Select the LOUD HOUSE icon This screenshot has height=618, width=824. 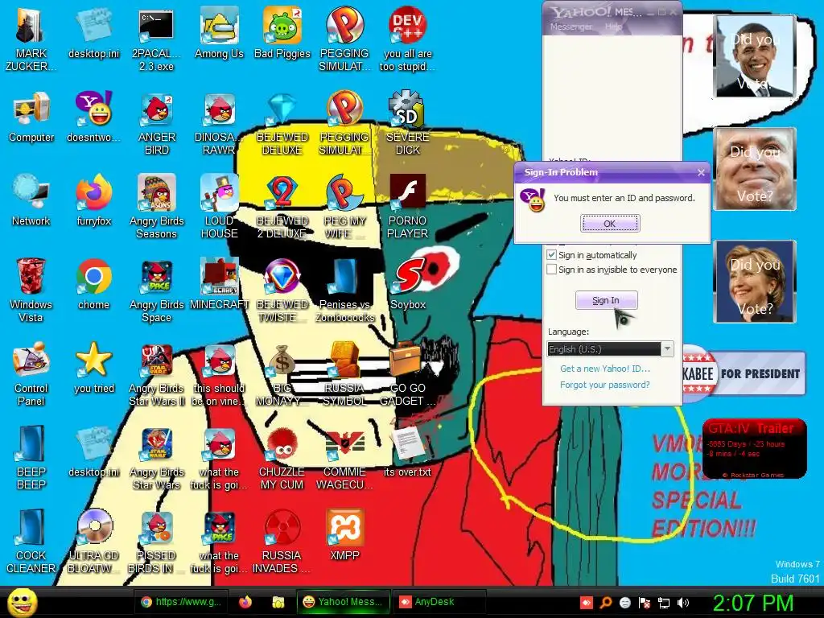coord(219,207)
